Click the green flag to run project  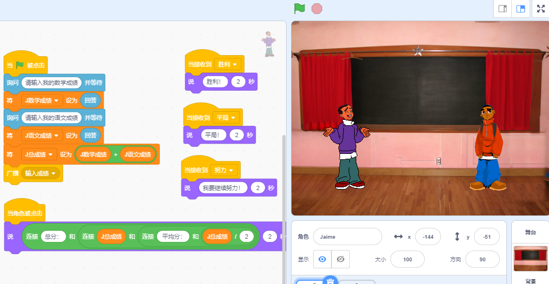click(300, 9)
